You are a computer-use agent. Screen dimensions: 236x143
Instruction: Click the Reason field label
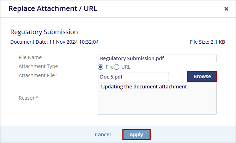coord(27,98)
